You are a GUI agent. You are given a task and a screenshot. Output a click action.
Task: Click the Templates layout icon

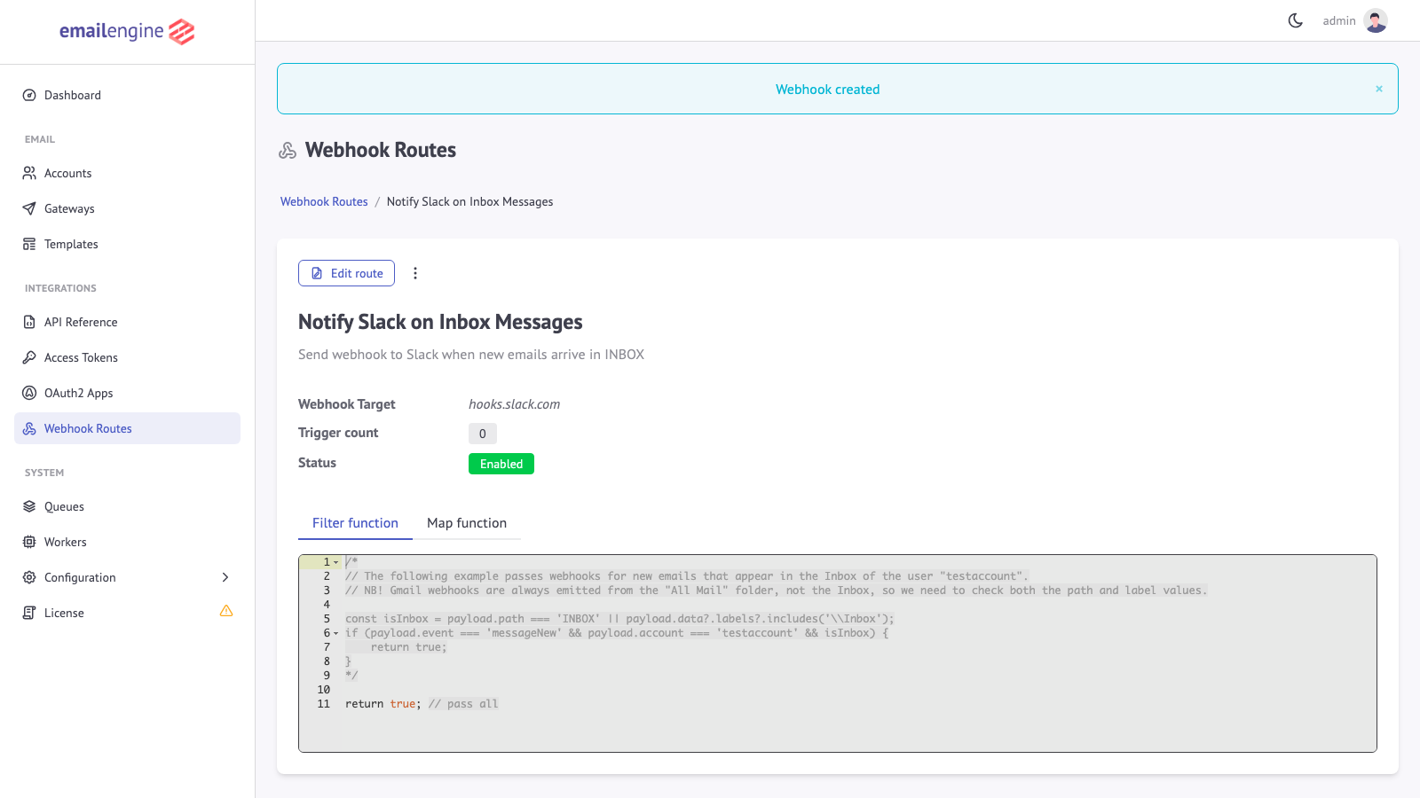29,244
